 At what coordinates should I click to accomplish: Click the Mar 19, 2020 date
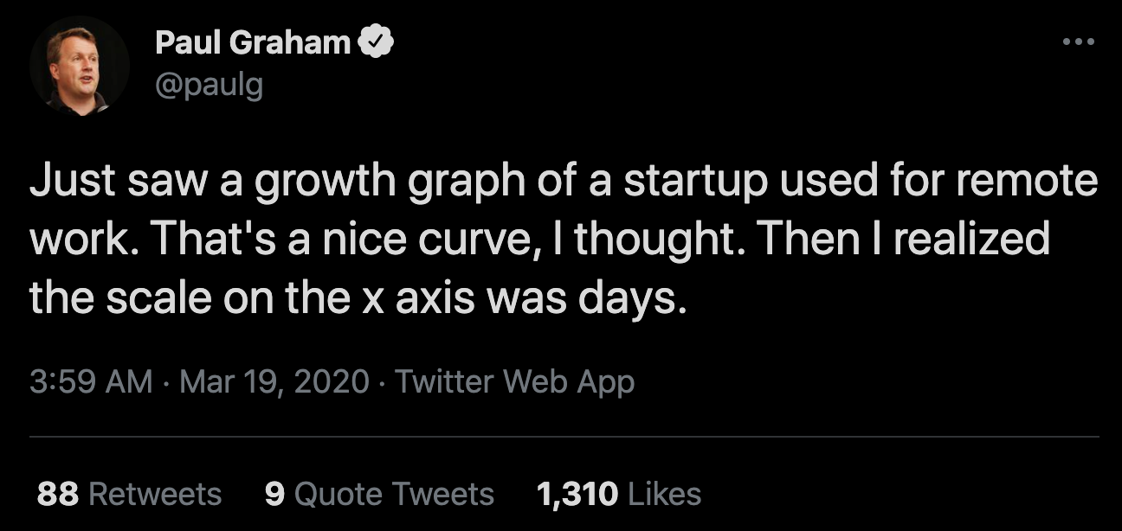[x=274, y=381]
